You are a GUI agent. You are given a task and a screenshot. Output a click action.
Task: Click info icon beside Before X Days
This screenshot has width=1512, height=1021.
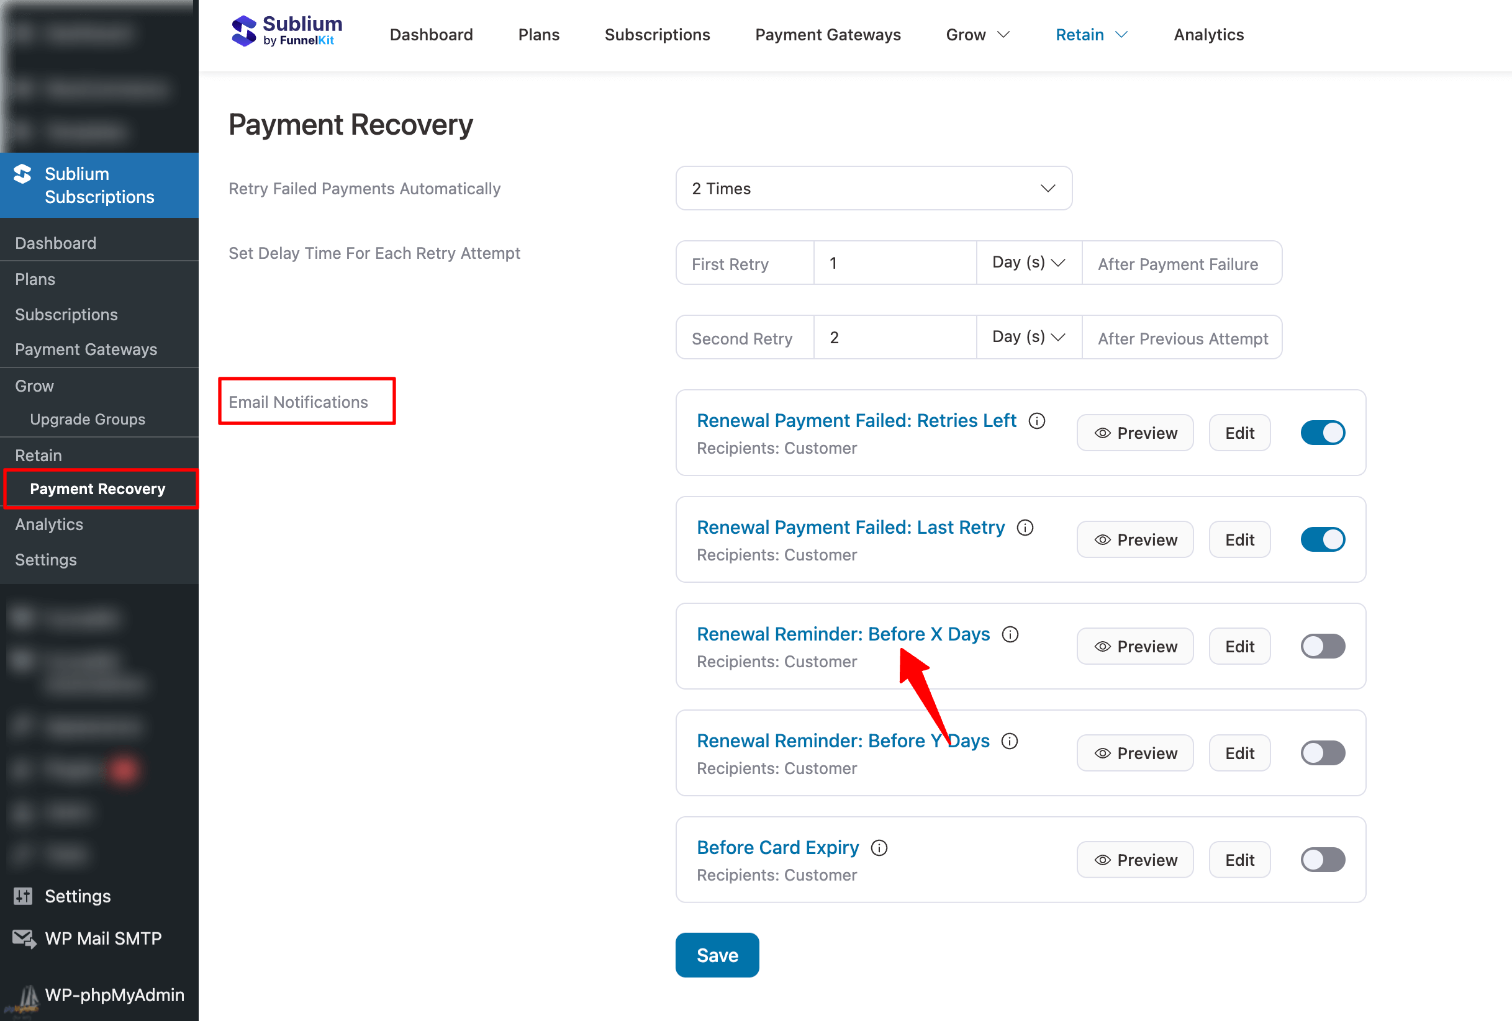[x=1010, y=634]
